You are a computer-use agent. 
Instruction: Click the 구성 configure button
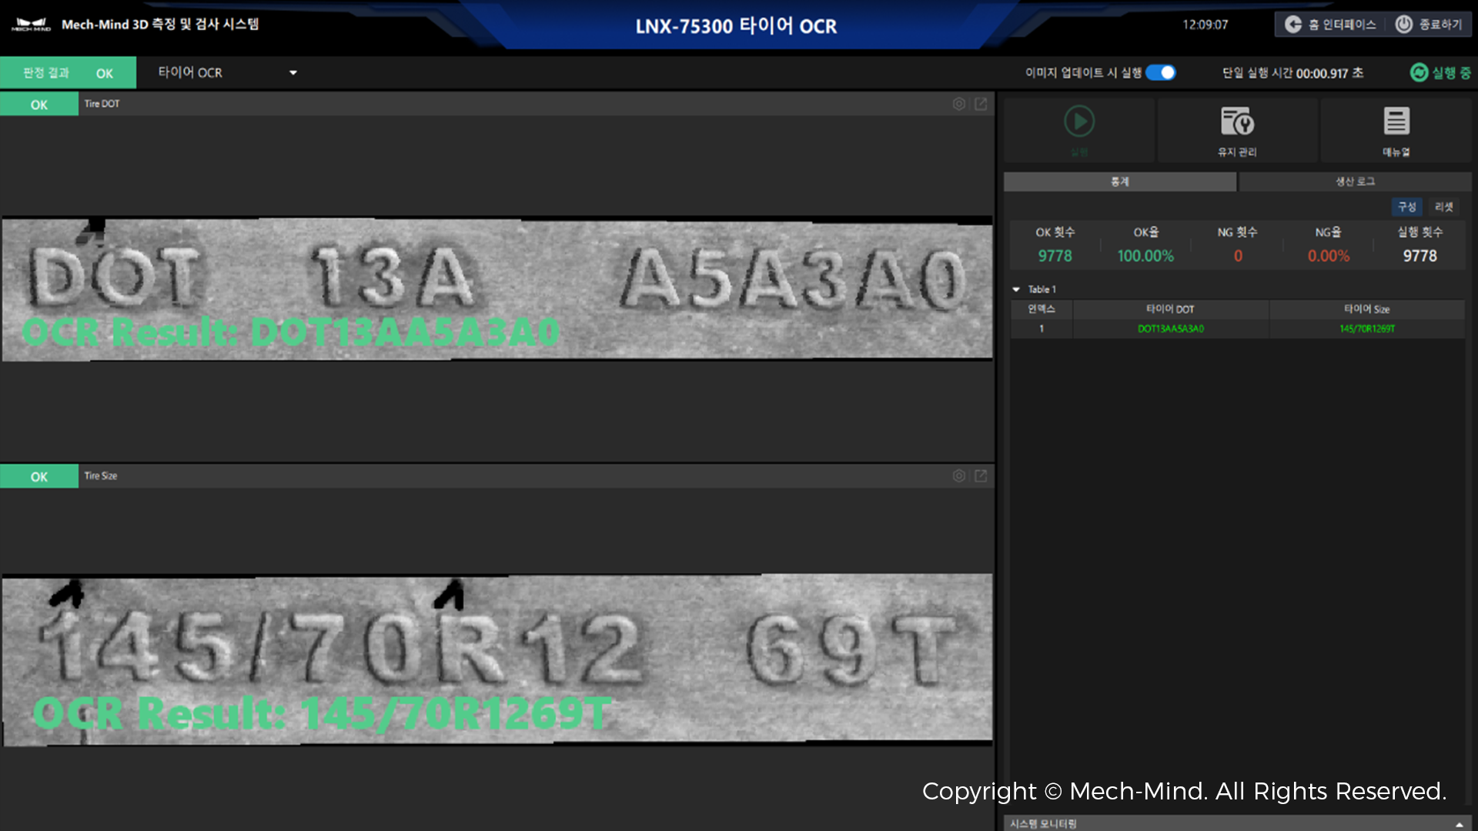pyautogui.click(x=1406, y=207)
